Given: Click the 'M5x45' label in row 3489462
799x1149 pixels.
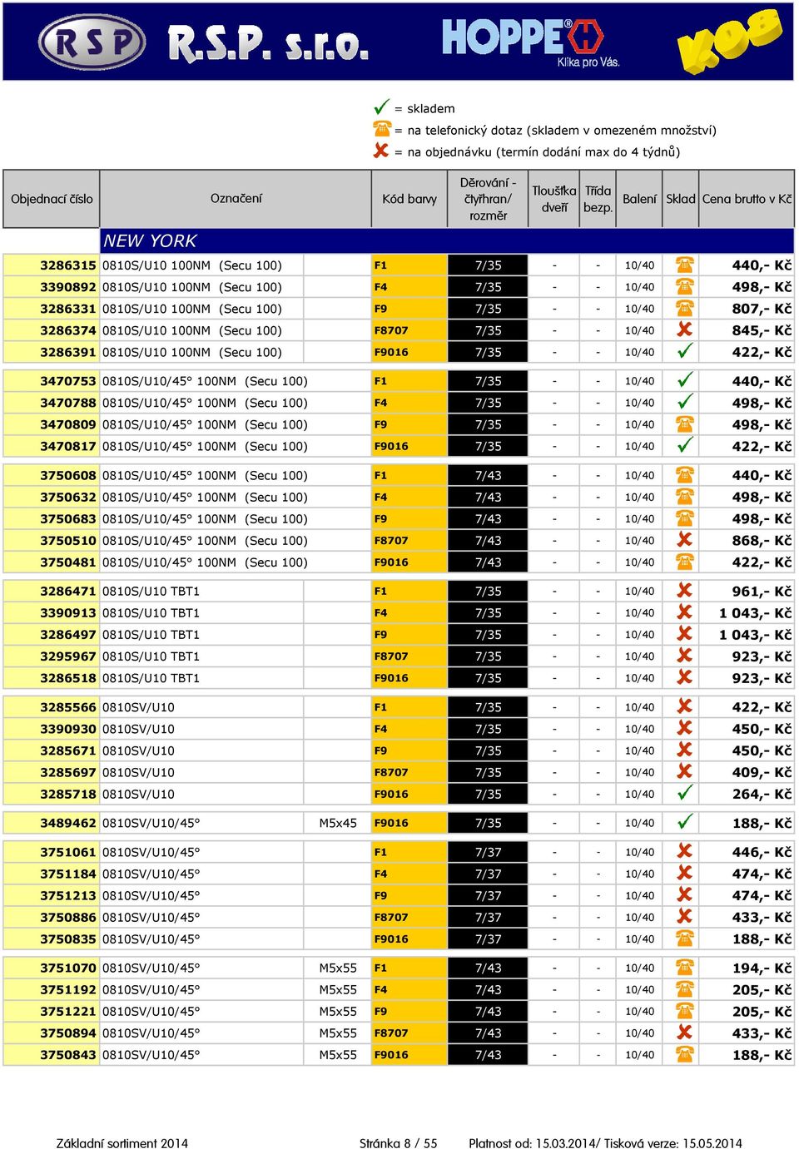Looking at the screenshot, I should point(338,823).
